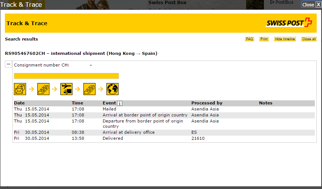This screenshot has width=322, height=189.
Task: Toggle Hide timeline
Action: click(285, 39)
